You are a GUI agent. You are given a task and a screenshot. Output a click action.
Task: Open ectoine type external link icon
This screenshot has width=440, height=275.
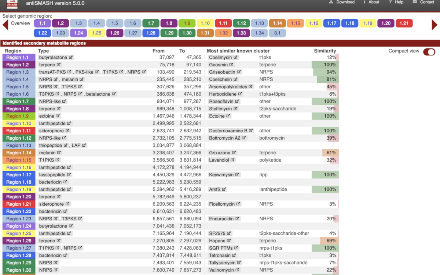pos(58,116)
